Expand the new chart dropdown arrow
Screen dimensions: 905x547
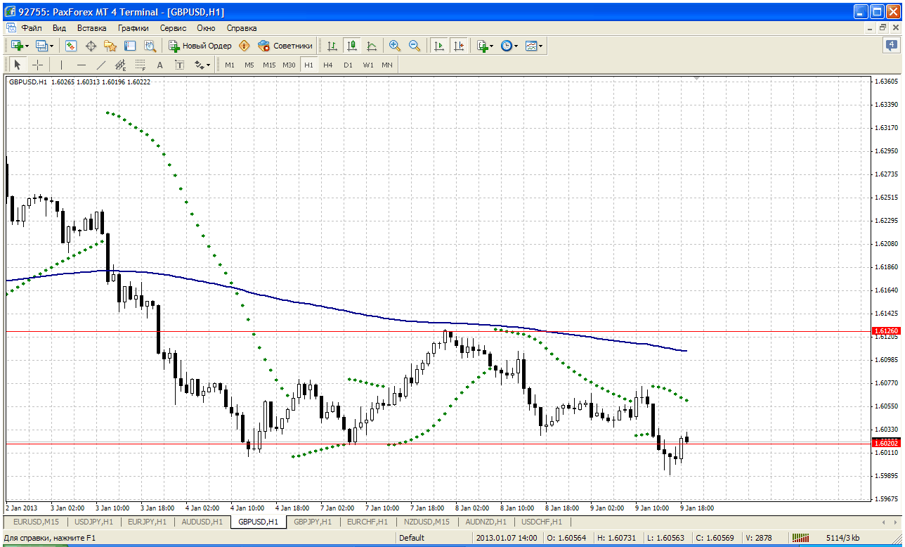[x=27, y=46]
